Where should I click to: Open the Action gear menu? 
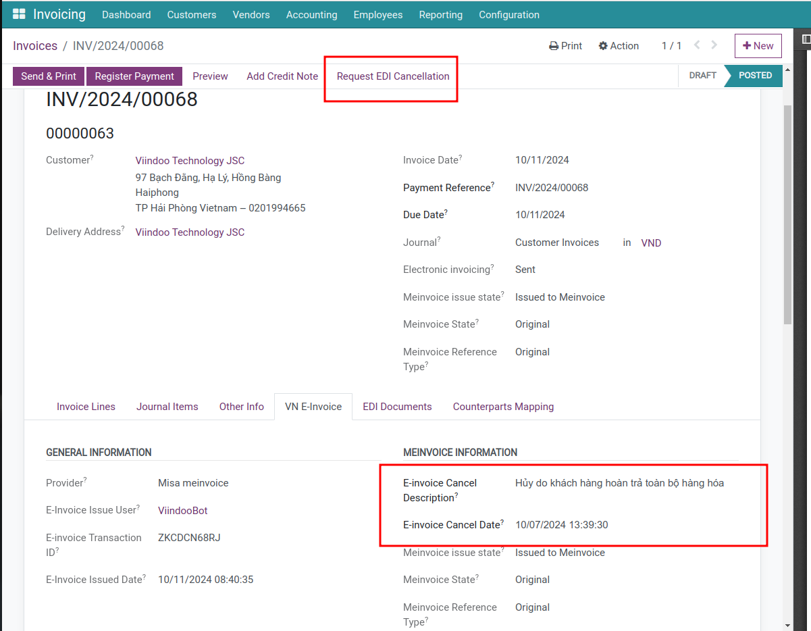619,46
